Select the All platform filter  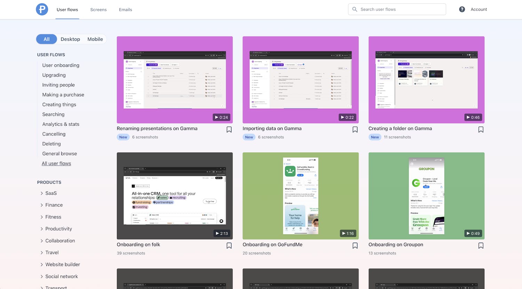coord(47,39)
